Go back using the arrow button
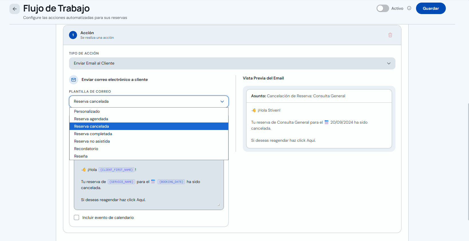This screenshot has height=241, width=469. (x=15, y=9)
